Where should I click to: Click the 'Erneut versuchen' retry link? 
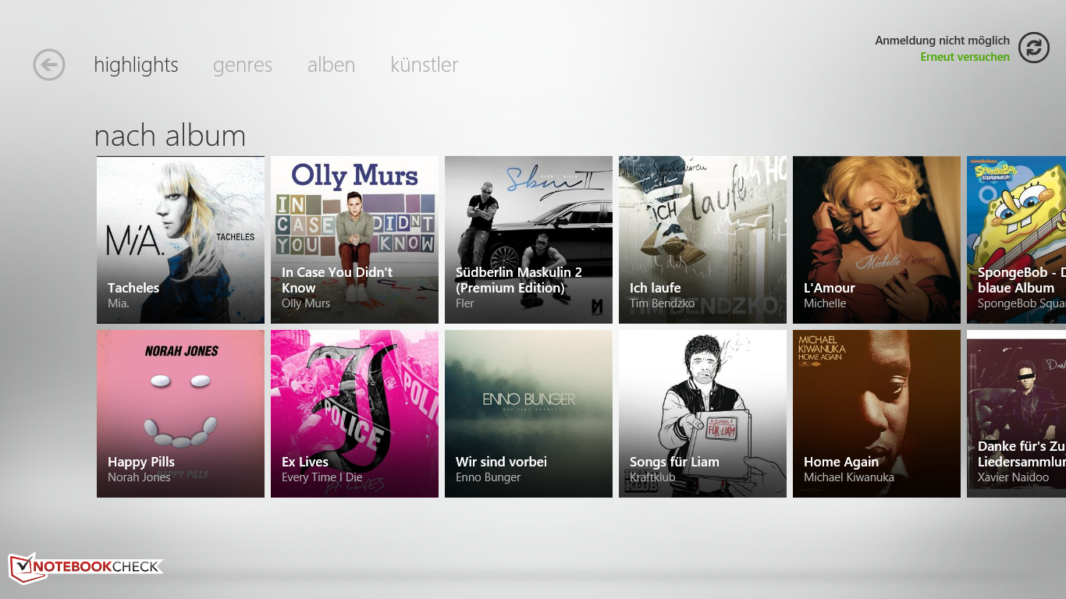(965, 57)
